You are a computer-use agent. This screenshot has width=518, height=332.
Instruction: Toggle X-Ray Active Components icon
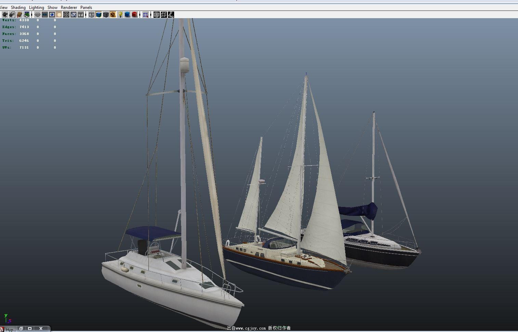pos(164,15)
